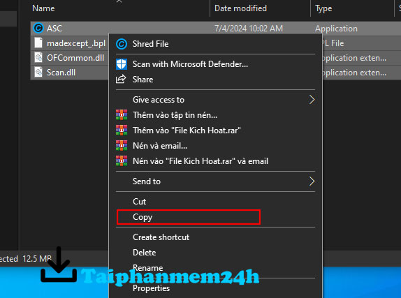Click the Scan.dll file icon
Screen dimensions: 401x298
(38, 73)
